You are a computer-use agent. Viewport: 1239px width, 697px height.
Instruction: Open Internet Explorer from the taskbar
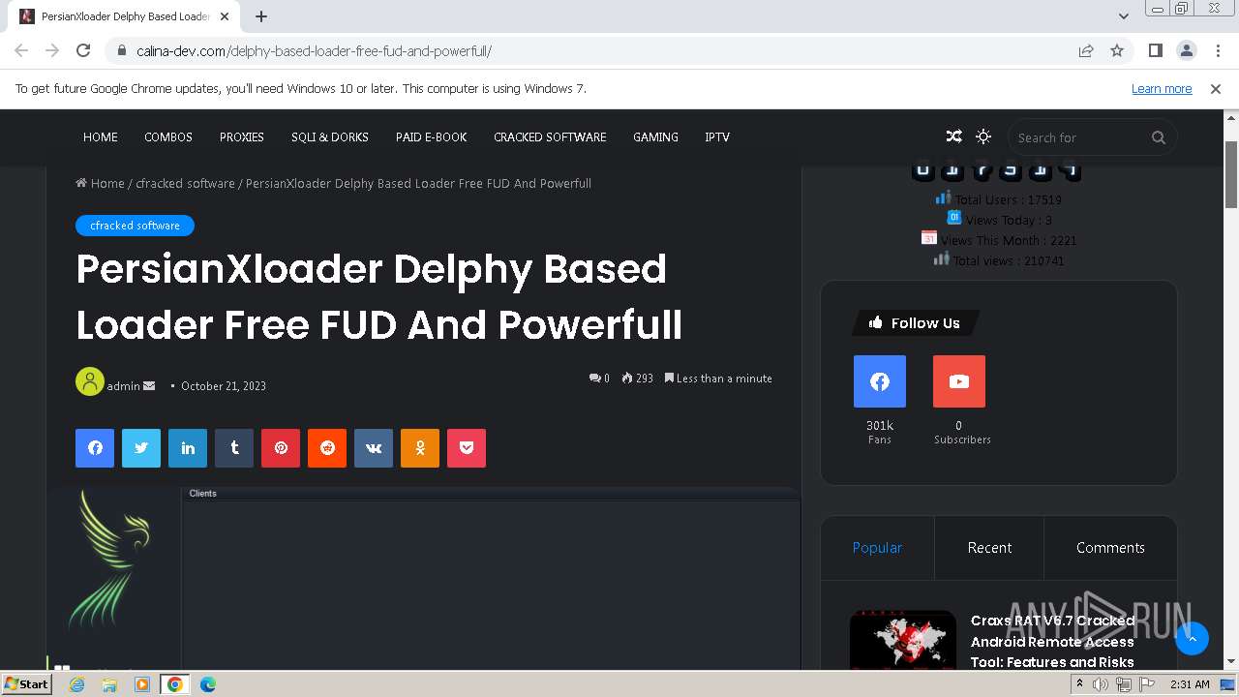pyautogui.click(x=76, y=684)
